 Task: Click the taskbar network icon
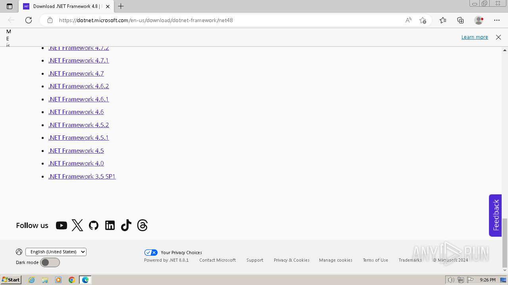click(460, 280)
